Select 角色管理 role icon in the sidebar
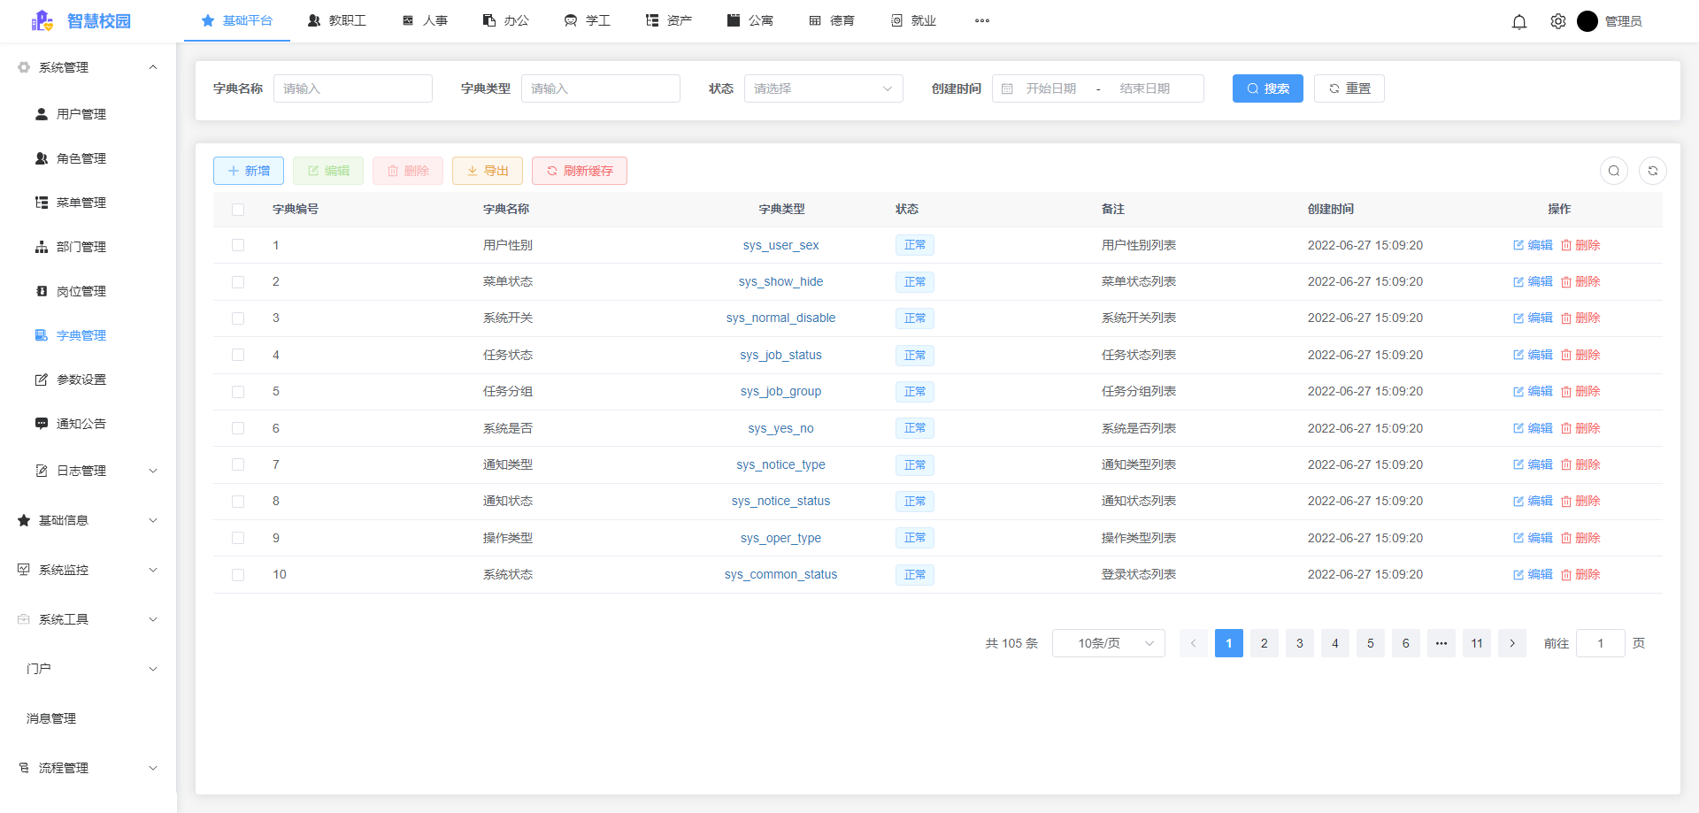Screen dimensions: 1699x813 tap(41, 157)
